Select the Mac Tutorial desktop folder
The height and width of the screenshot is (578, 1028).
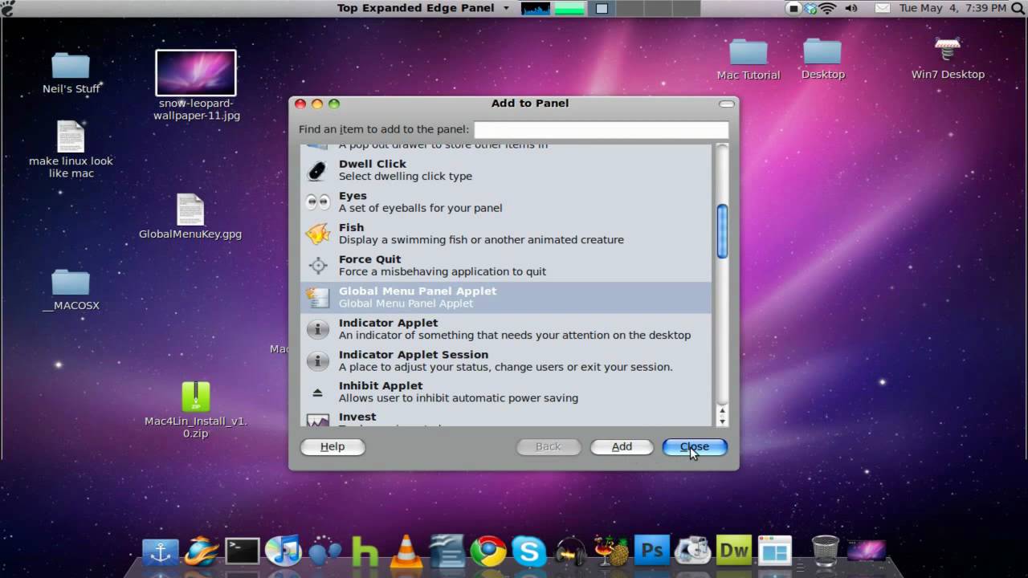(749, 53)
